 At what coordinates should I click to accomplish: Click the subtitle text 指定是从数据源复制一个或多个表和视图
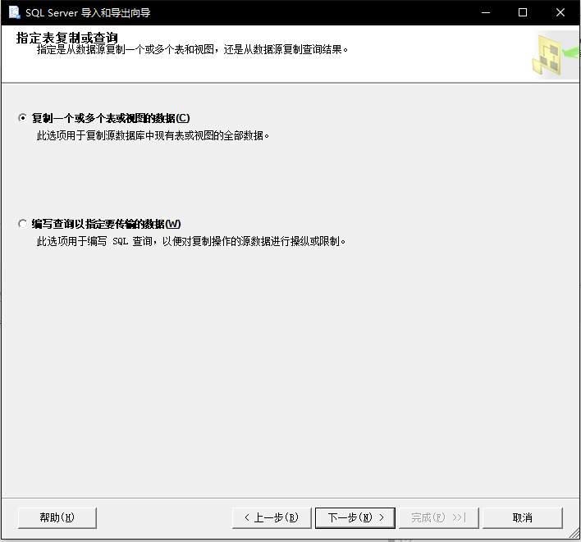[x=126, y=49]
